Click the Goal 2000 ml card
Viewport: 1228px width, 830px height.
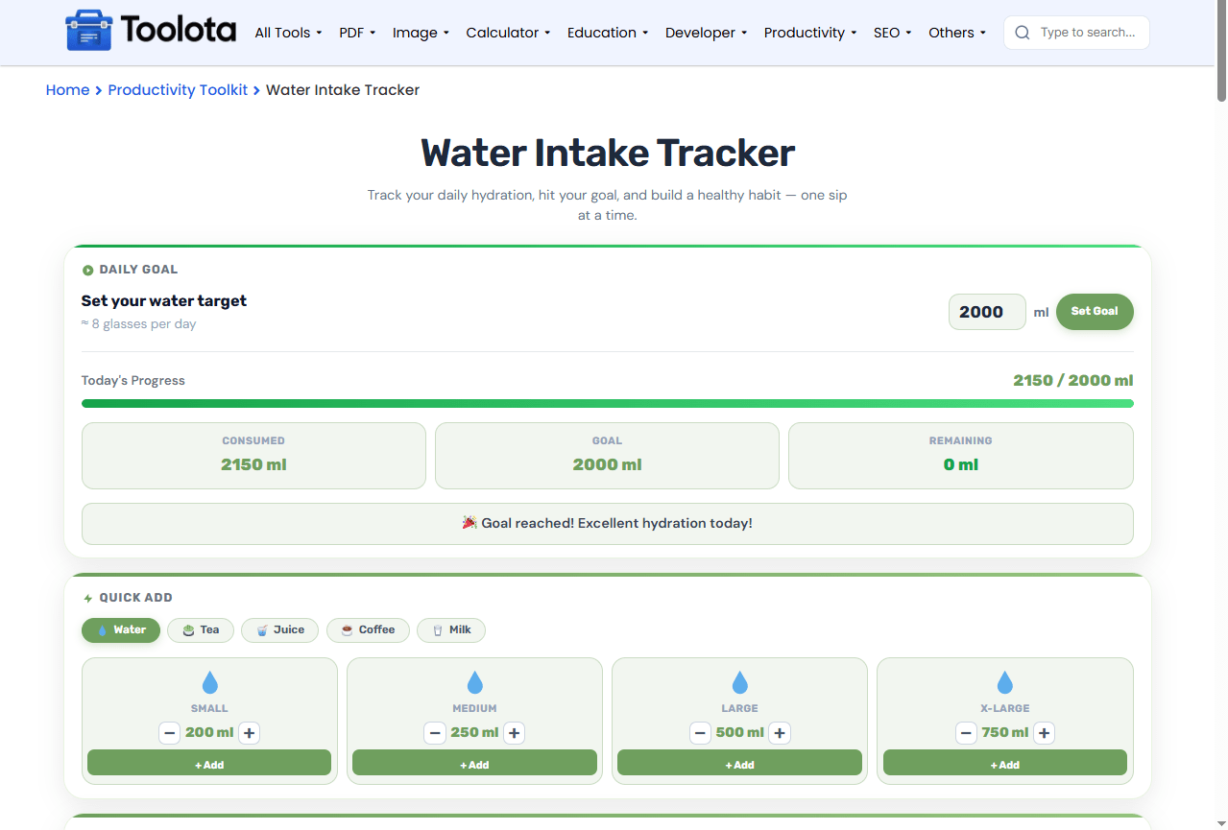(607, 456)
